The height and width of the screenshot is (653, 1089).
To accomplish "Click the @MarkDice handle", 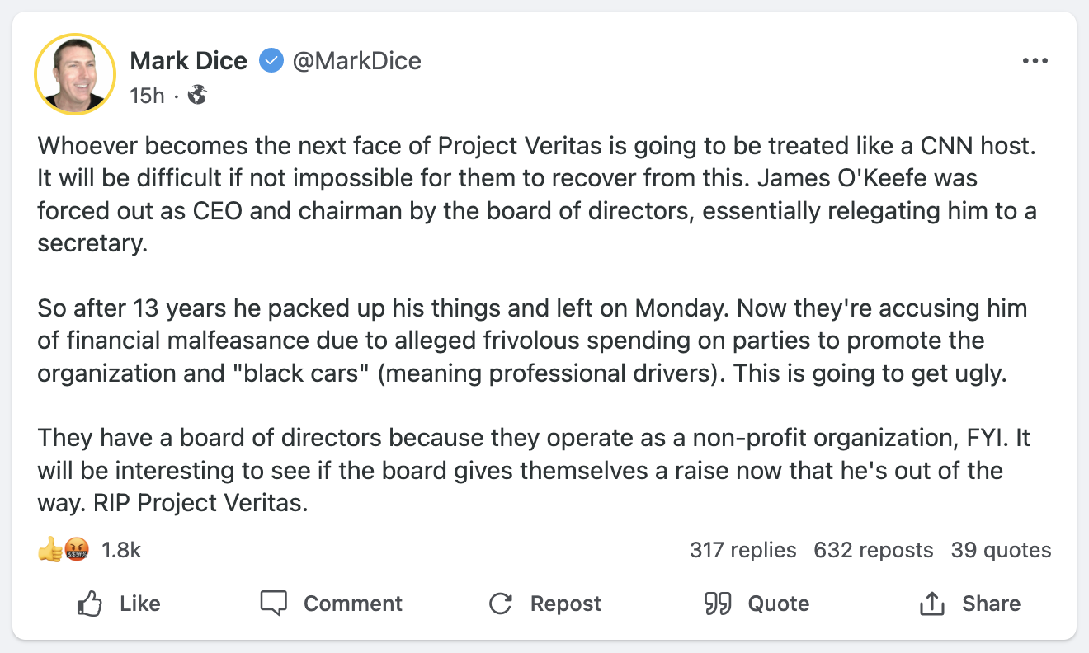I will (x=358, y=60).
